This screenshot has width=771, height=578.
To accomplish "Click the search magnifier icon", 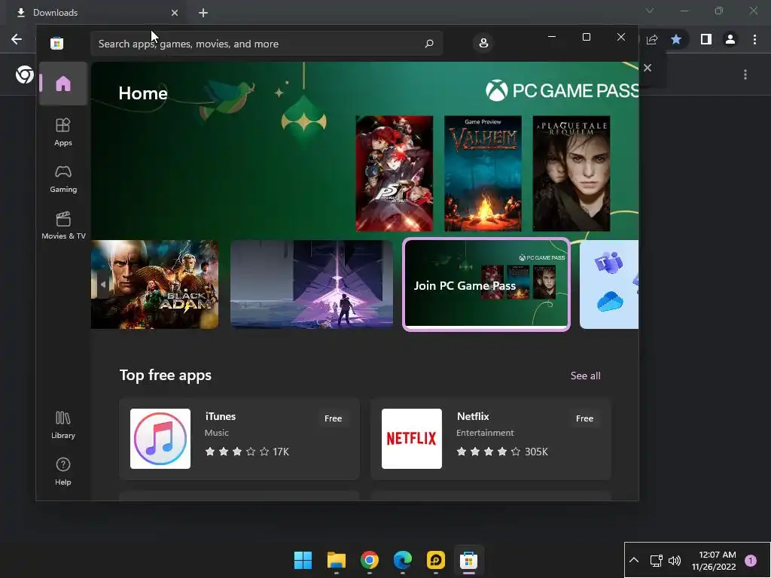I will (429, 43).
